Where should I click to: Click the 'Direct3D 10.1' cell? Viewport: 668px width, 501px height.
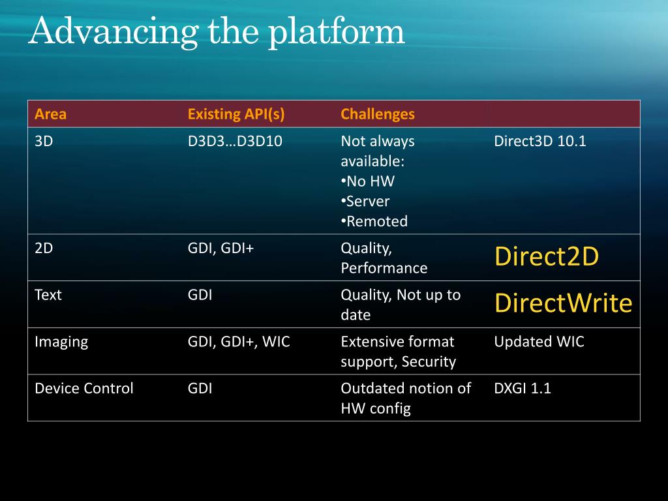pos(539,141)
